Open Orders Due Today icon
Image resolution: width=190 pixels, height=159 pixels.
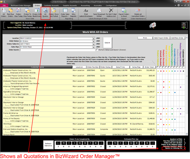pyautogui.click(x=19, y=12)
